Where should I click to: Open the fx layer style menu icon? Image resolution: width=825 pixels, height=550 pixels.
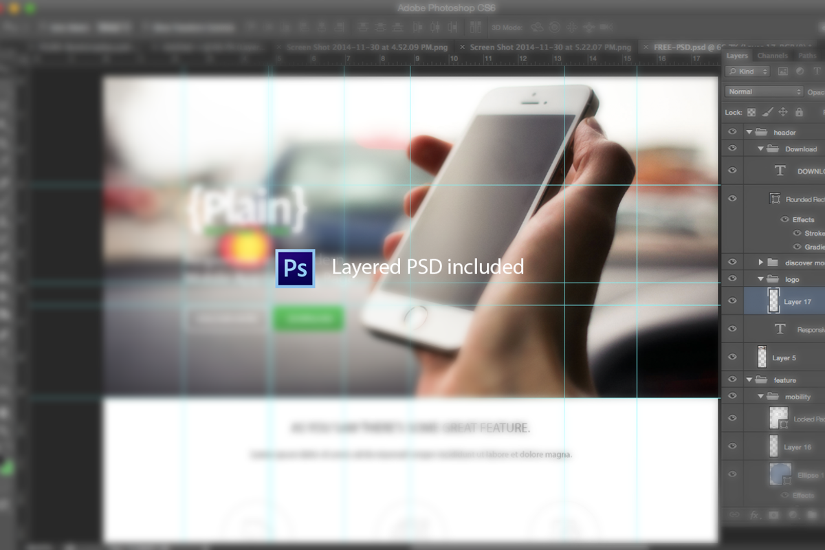[x=753, y=514]
